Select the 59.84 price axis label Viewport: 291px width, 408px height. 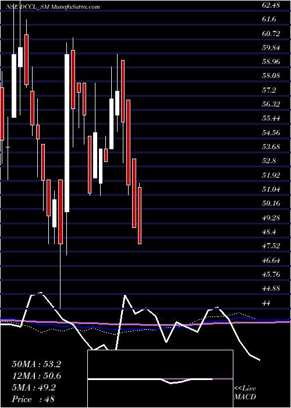pos(271,48)
